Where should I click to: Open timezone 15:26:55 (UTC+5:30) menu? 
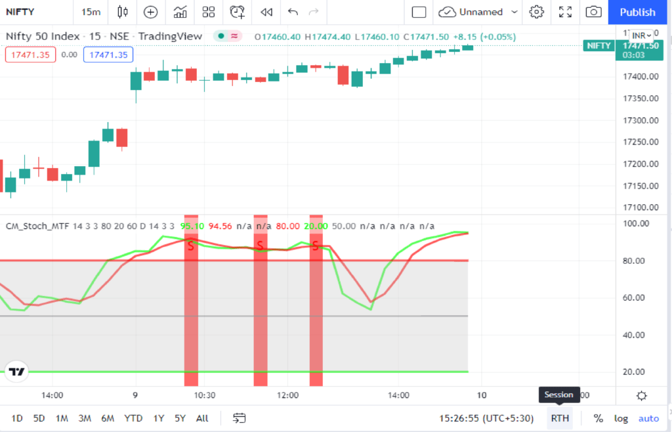click(x=486, y=418)
